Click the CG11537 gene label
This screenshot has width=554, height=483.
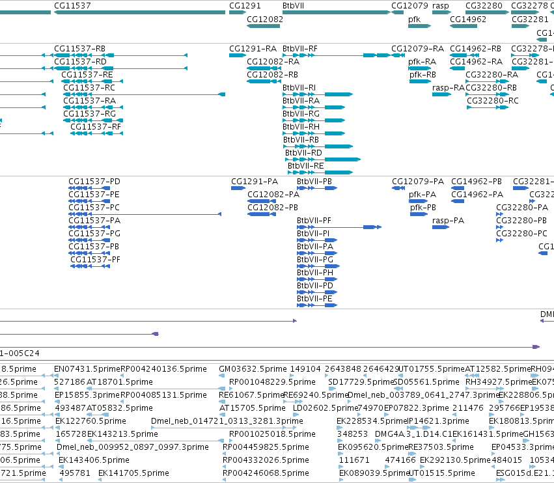click(72, 6)
